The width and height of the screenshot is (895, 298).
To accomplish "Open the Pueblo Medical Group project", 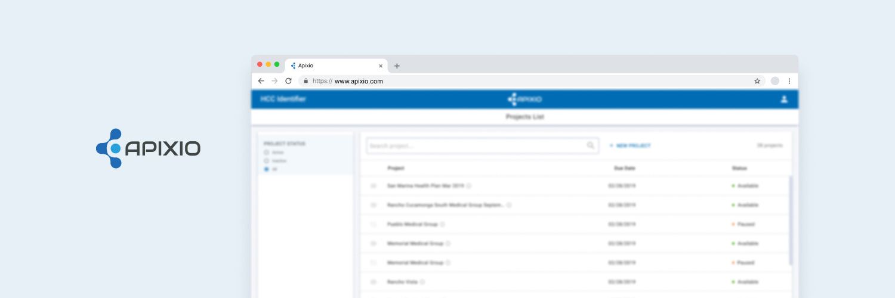I will 412,224.
